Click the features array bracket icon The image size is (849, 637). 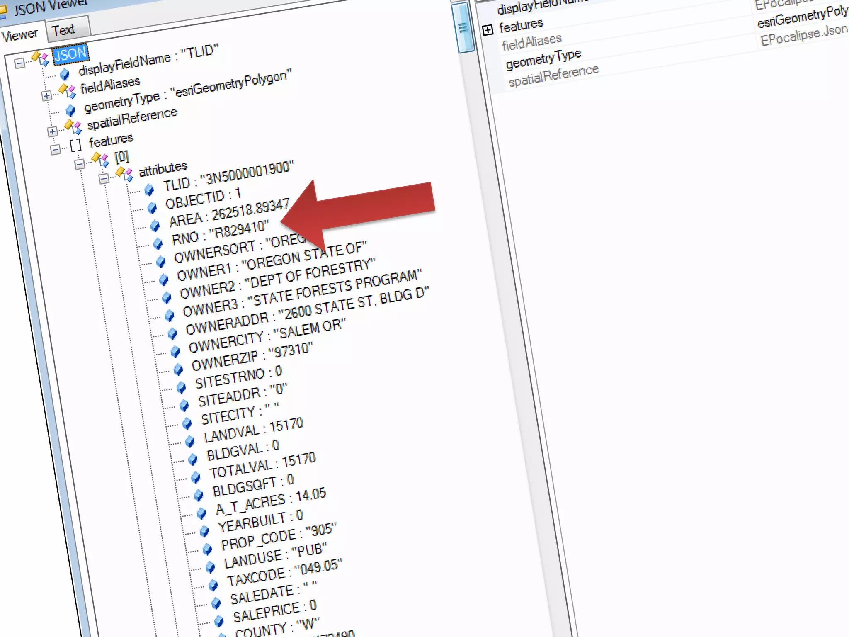coord(75,145)
